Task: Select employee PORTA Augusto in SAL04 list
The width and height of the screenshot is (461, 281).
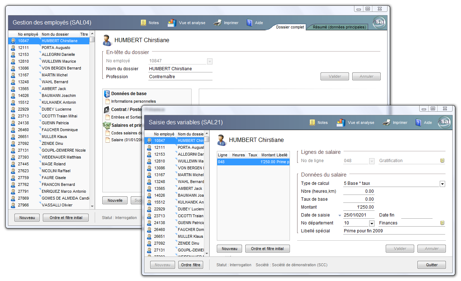Action: pos(56,48)
